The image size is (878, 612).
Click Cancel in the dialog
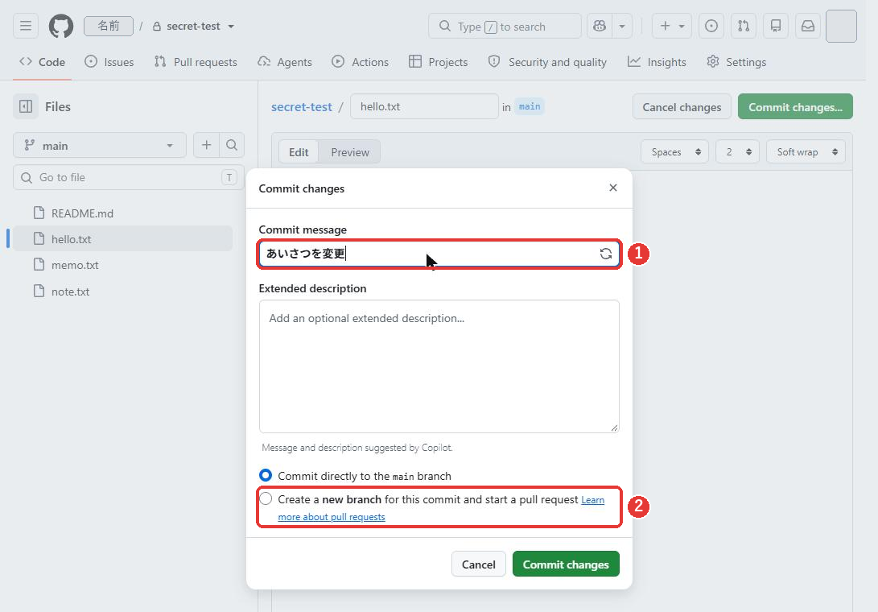478,564
